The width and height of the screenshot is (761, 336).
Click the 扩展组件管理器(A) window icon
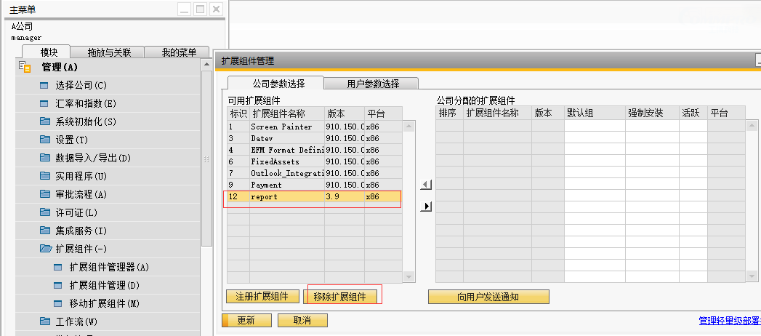point(57,267)
